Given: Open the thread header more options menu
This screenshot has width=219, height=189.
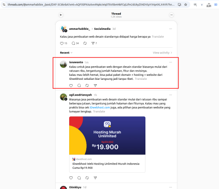Looking at the screenshot, I should click(171, 15).
